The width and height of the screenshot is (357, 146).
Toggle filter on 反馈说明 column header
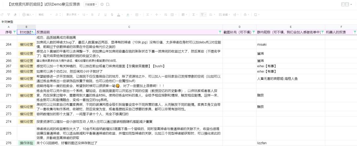click(220, 32)
